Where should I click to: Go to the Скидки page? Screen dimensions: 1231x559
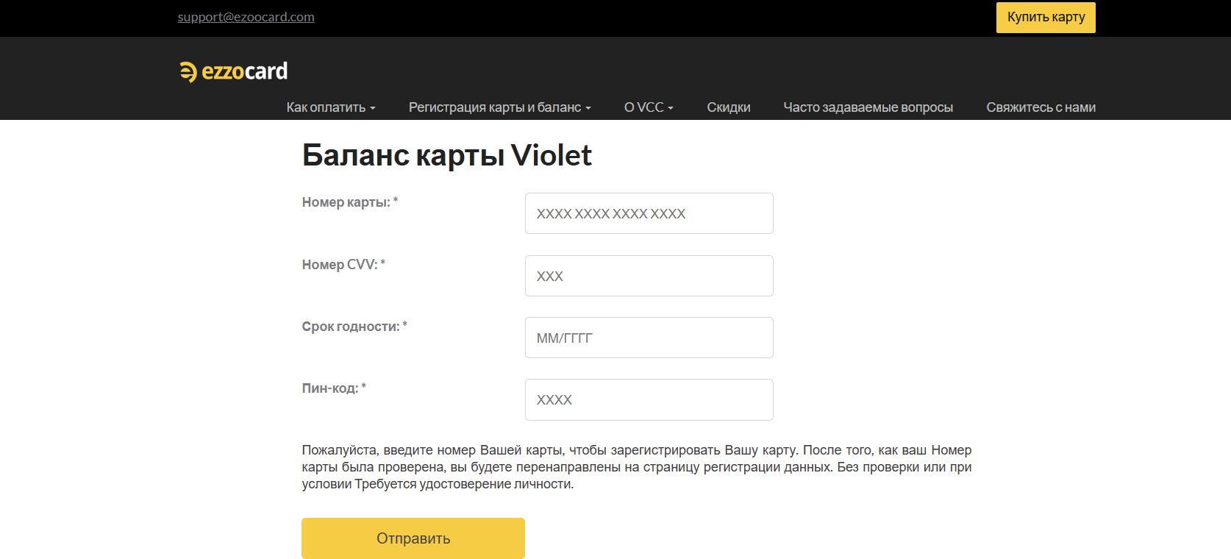pyautogui.click(x=728, y=107)
